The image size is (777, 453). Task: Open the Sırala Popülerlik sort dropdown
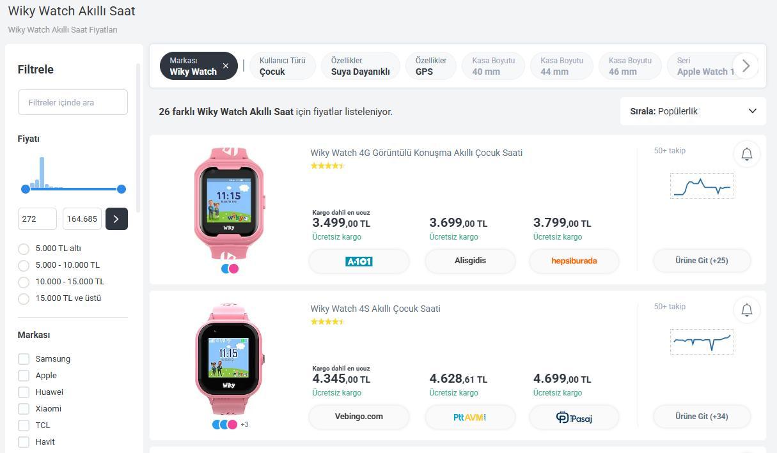click(x=693, y=111)
